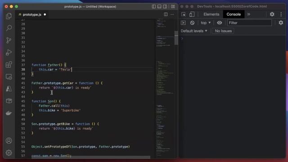Open the Explorer view in activity bar
Screen dimensions: 288x162
click(x=9, y=16)
